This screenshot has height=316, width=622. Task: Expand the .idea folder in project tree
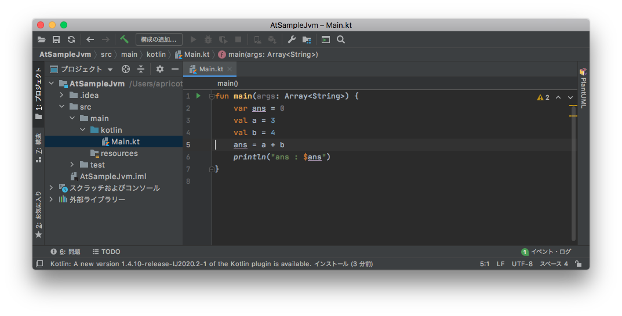[x=62, y=95]
